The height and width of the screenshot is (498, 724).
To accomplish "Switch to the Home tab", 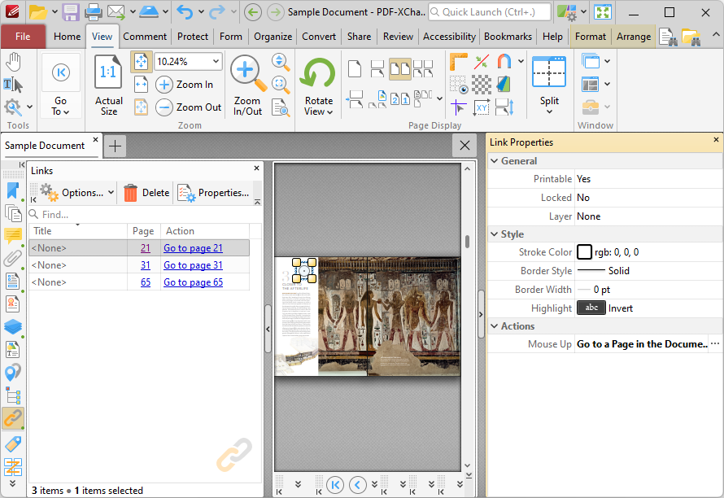I will [x=67, y=37].
